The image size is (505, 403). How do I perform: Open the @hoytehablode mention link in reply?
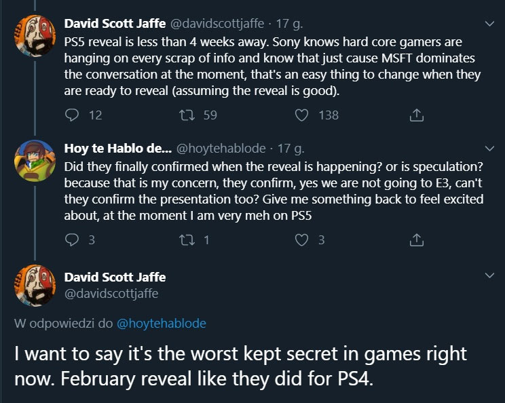(162, 324)
